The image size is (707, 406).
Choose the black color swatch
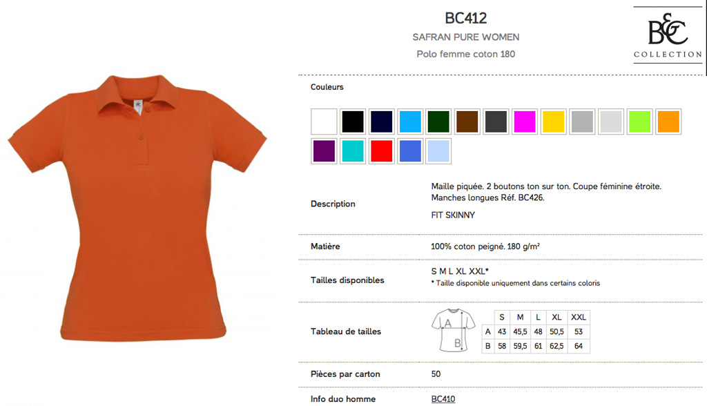[x=353, y=122]
